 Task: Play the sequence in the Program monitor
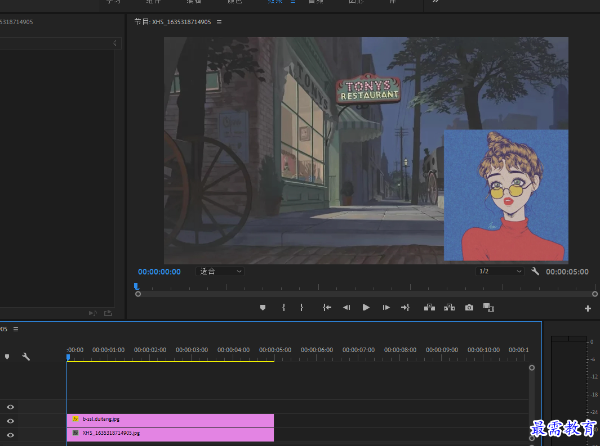[x=366, y=308]
